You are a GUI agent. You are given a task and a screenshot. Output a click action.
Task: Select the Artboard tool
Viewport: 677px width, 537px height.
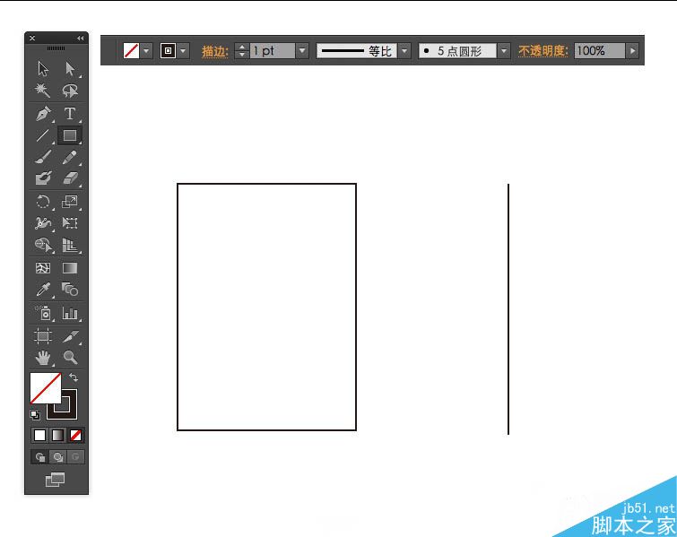43,336
